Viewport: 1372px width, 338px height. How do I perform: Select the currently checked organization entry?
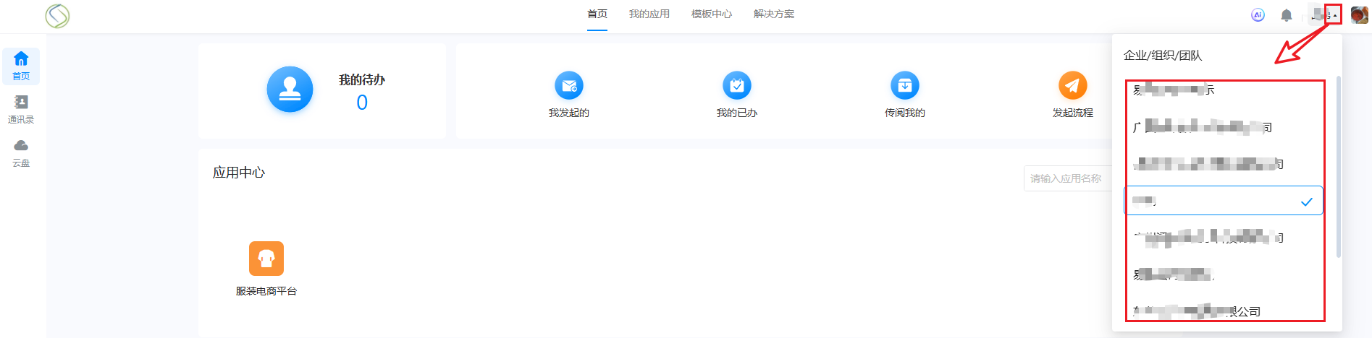[x=1223, y=201]
